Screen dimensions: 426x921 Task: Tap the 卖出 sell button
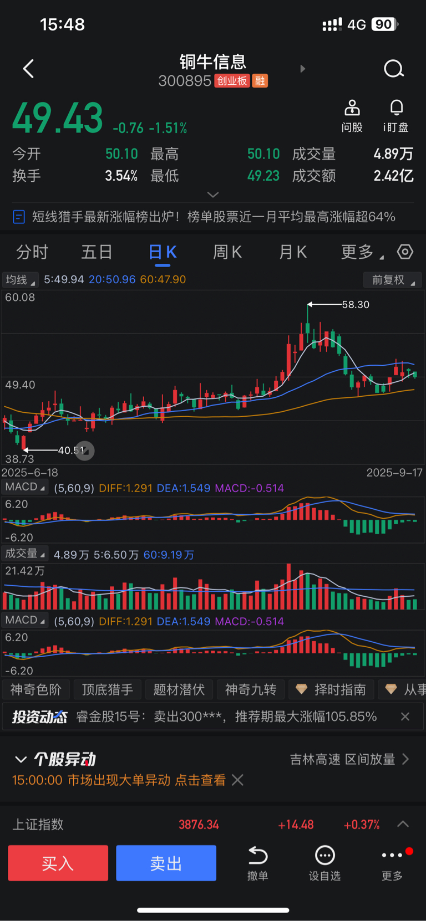pyautogui.click(x=166, y=863)
